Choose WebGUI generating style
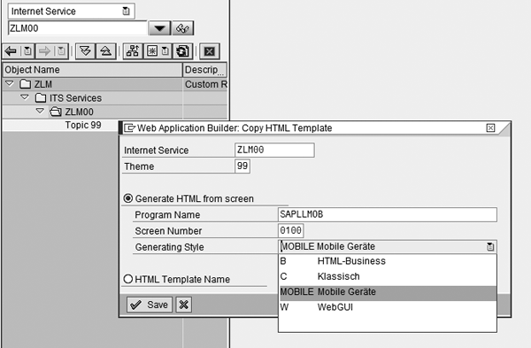This screenshot has height=348, width=531. point(388,307)
